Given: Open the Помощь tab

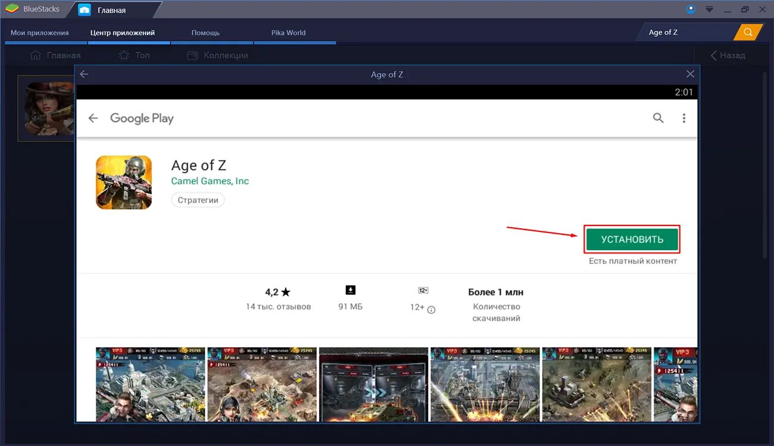Looking at the screenshot, I should [205, 33].
